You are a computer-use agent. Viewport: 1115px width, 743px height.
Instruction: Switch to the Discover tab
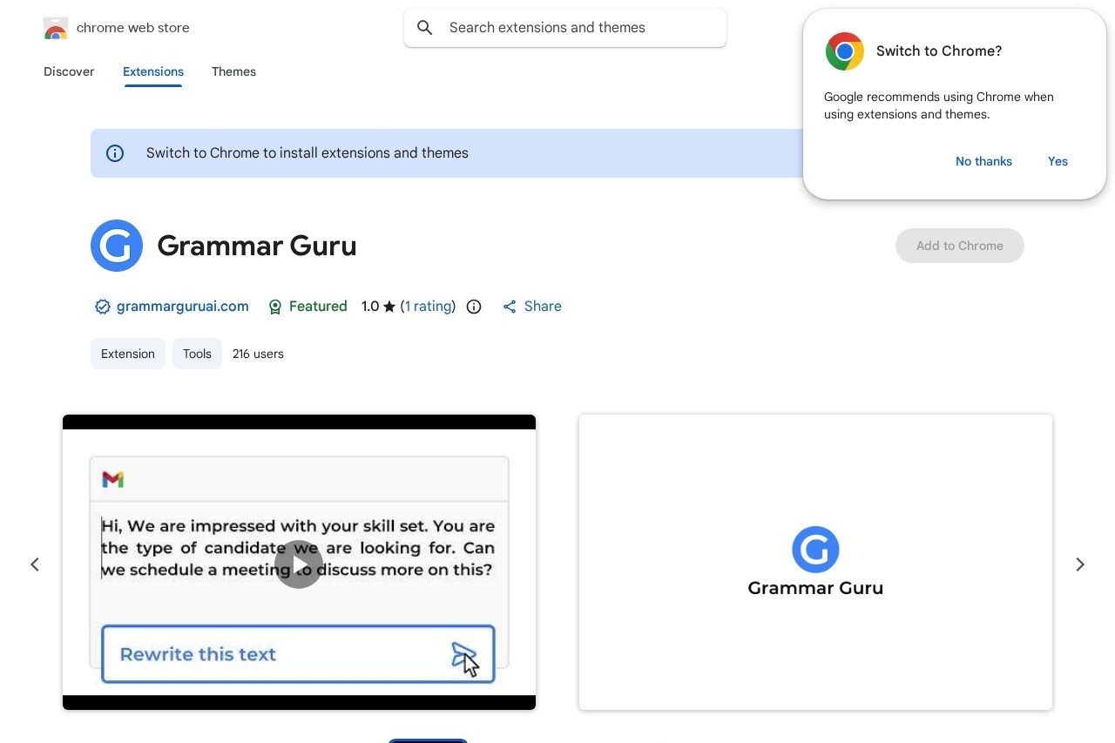69,72
